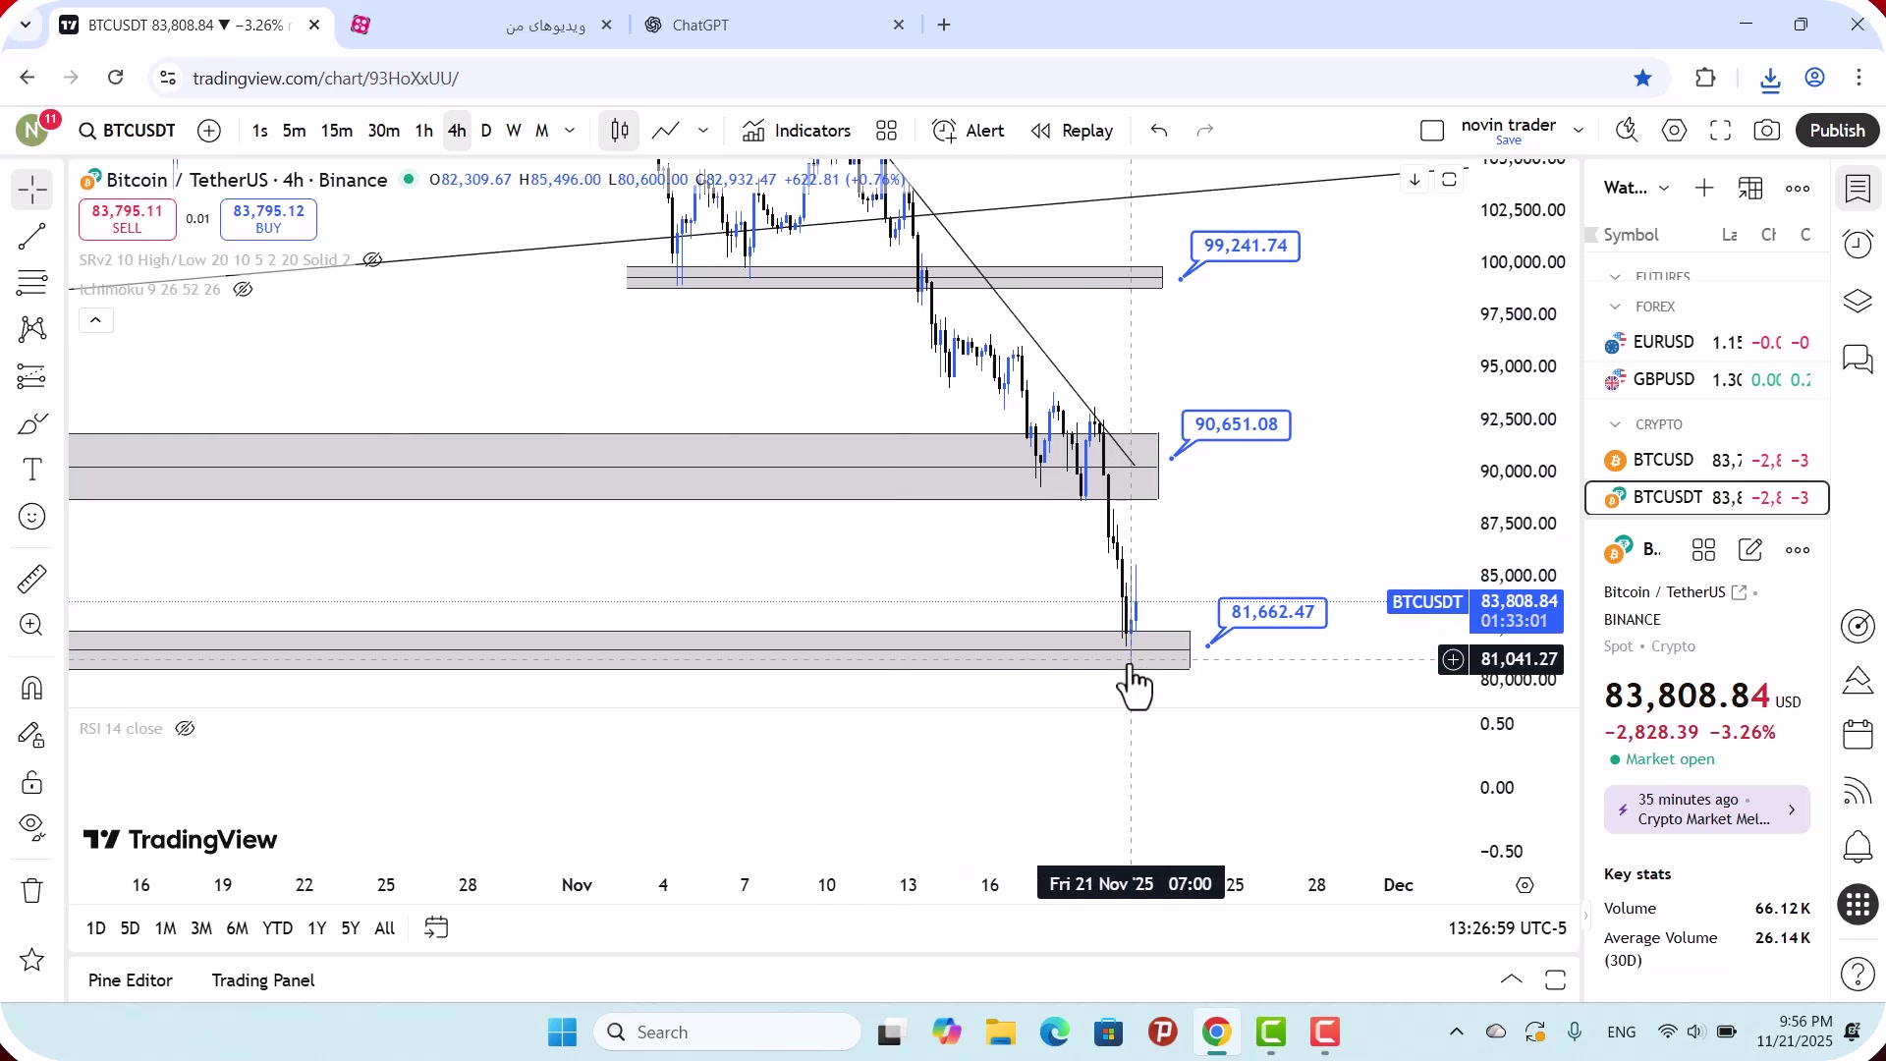The height and width of the screenshot is (1061, 1886).
Task: Open the Indicators dialog
Action: tap(797, 131)
